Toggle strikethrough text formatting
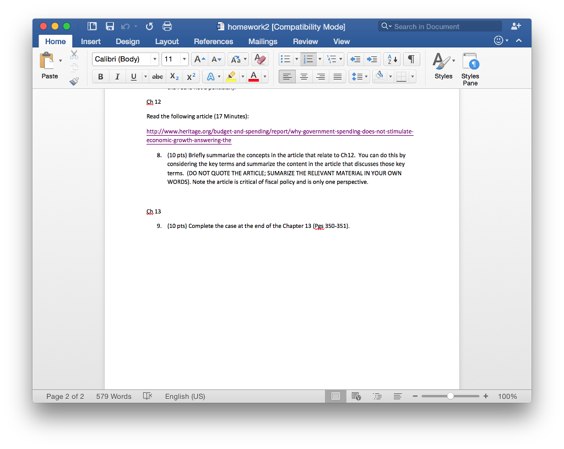This screenshot has height=449, width=564. pyautogui.click(x=158, y=77)
